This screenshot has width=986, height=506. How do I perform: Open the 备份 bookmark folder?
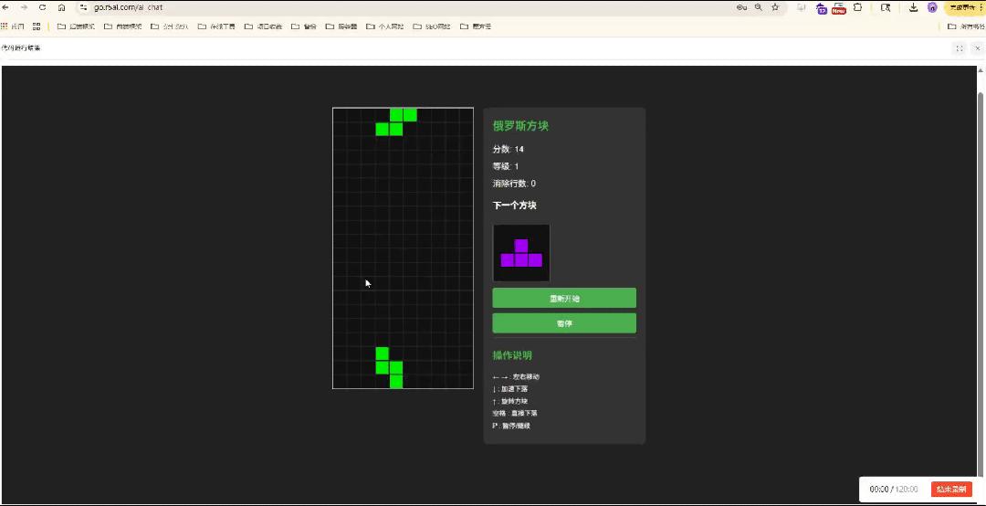(303, 26)
